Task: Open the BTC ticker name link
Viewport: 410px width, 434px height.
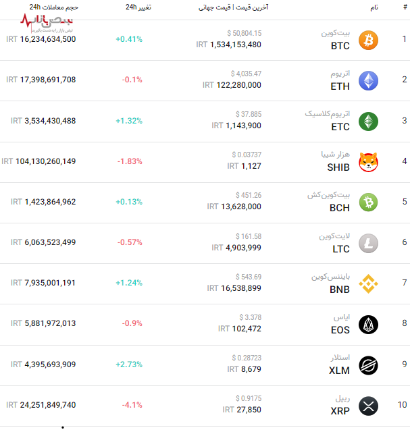Action: click(x=340, y=46)
